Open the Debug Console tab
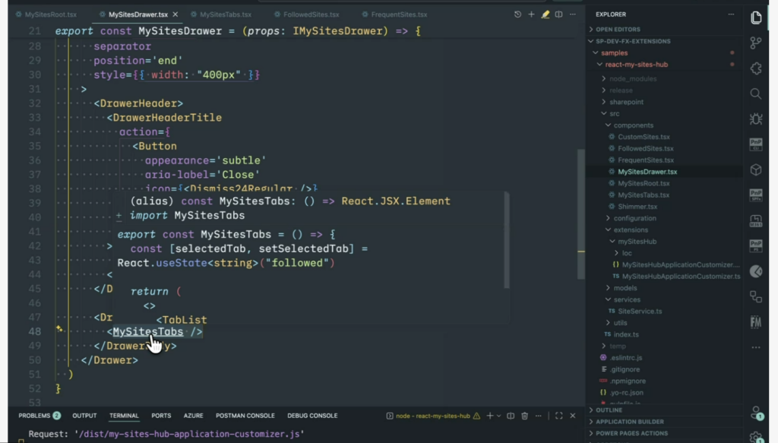The image size is (778, 443). (x=312, y=416)
